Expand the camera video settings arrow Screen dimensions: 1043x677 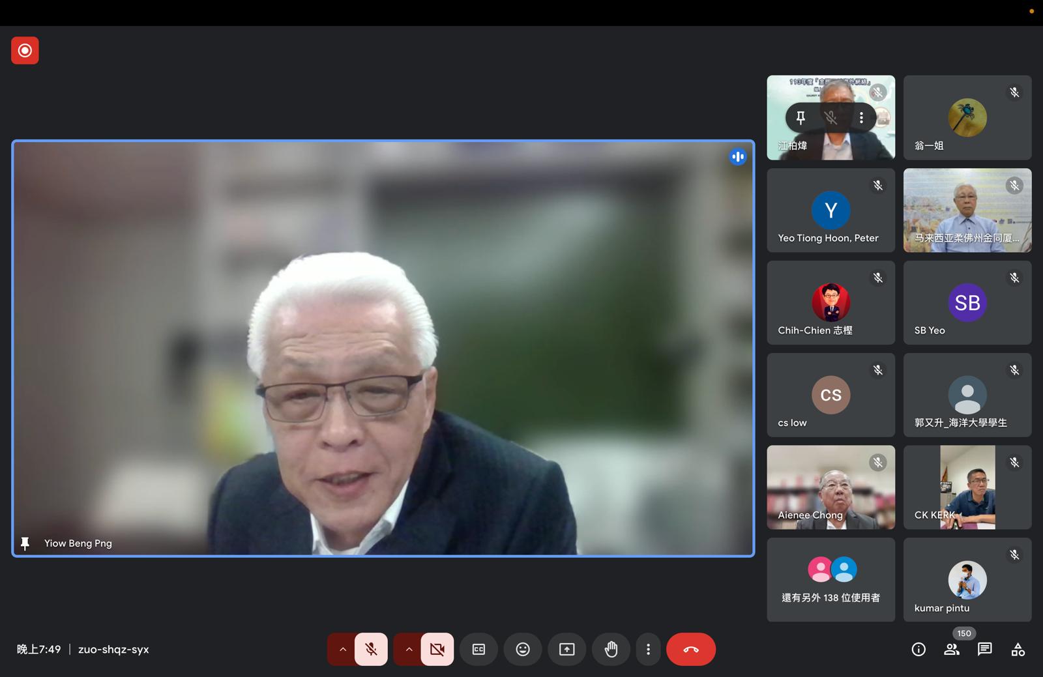tap(409, 649)
